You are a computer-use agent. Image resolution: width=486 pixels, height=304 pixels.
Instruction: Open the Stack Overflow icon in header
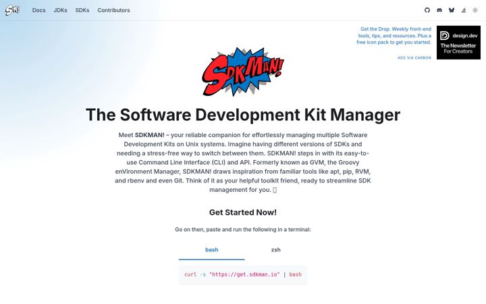(x=464, y=10)
